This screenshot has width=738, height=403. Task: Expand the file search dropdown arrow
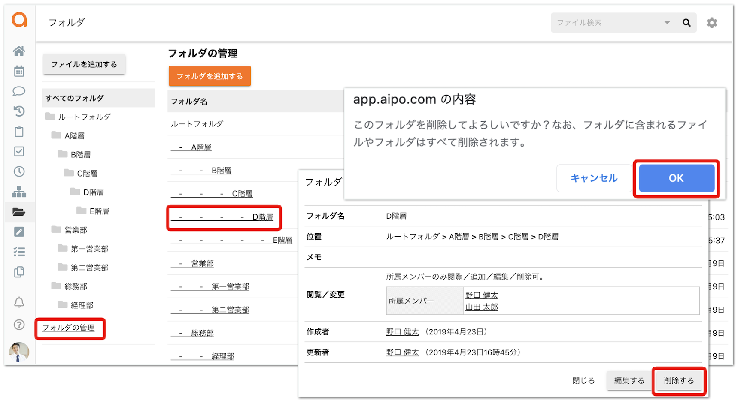667,23
